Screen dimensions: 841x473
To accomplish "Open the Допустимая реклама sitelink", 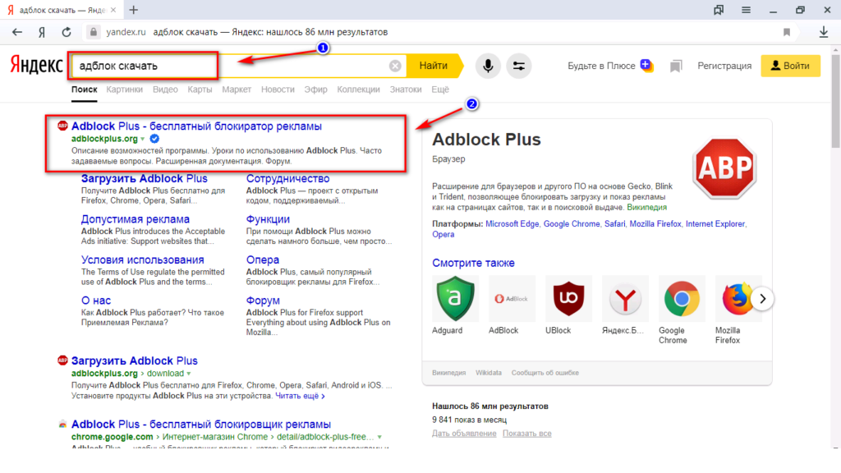I will click(x=136, y=219).
